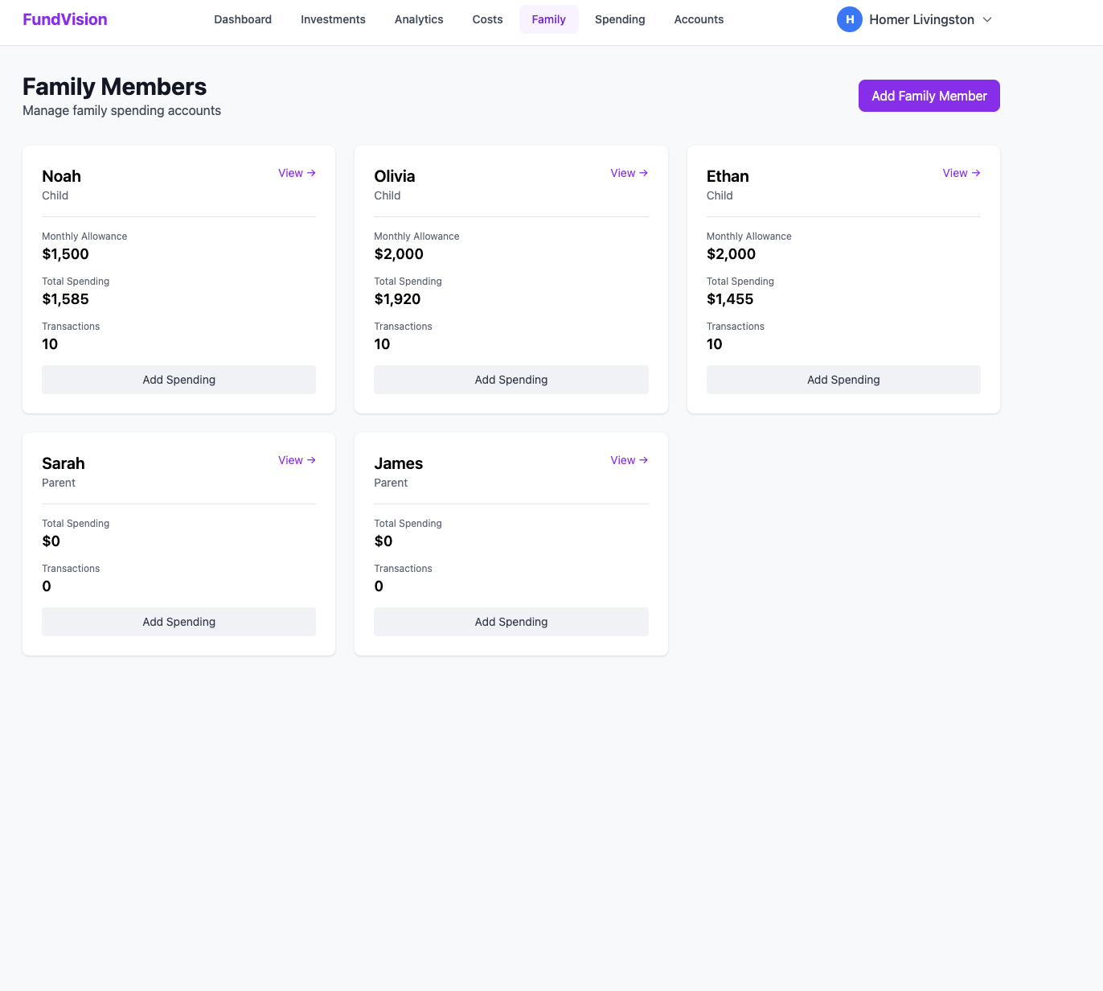
Task: Click Add Family Member button
Action: pyautogui.click(x=929, y=96)
